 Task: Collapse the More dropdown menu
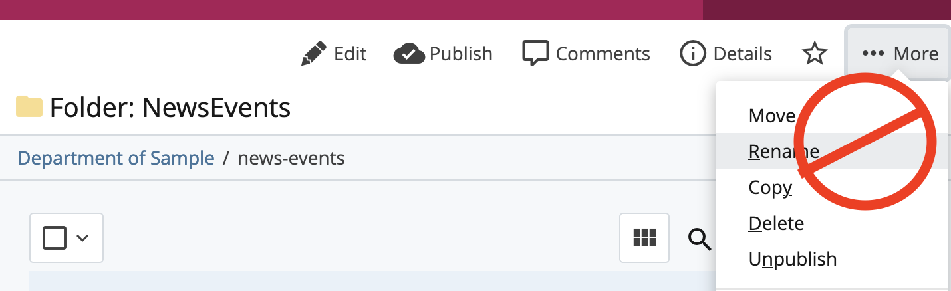(x=898, y=54)
